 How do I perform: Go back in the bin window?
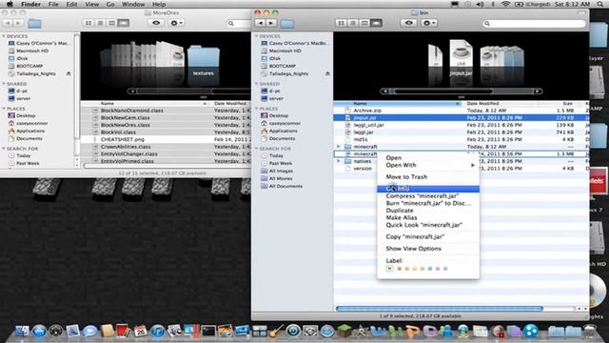pyautogui.click(x=261, y=23)
